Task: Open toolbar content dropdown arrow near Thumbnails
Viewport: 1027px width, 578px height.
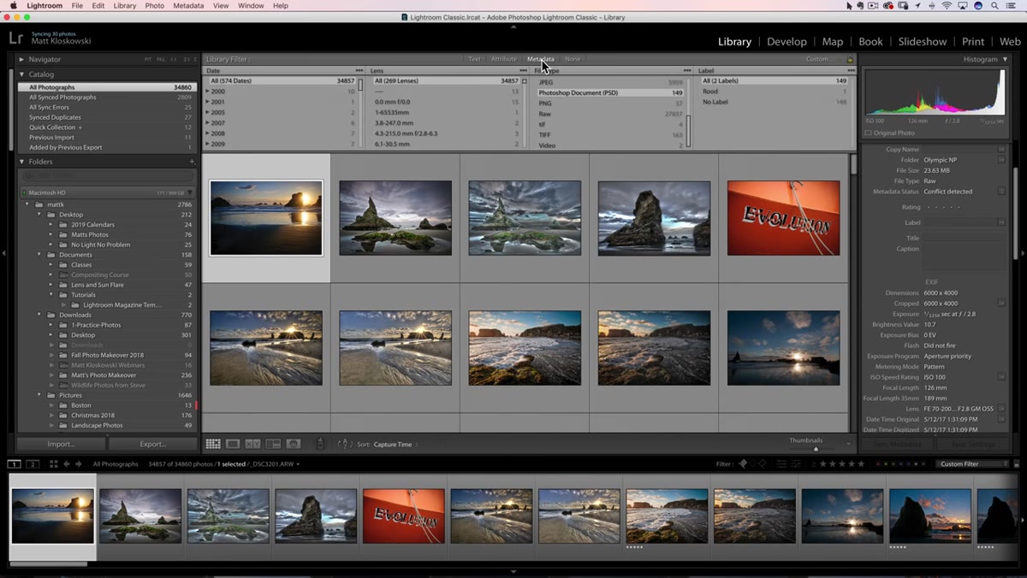Action: point(849,444)
